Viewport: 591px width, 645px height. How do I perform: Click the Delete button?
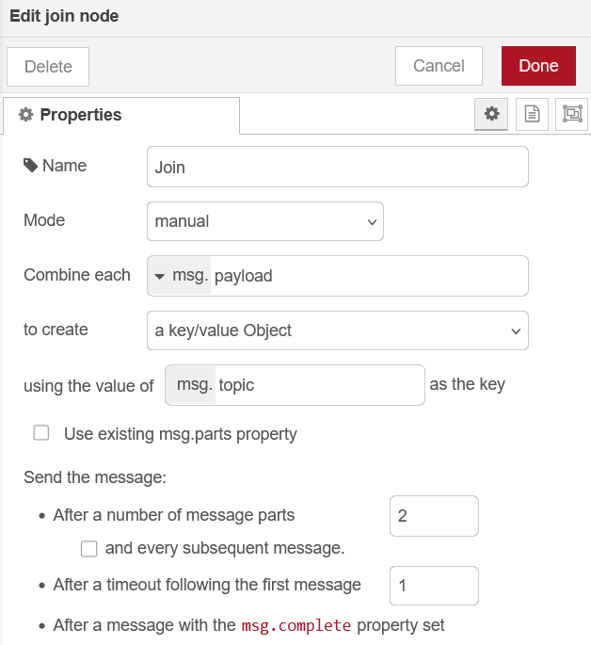[x=48, y=67]
